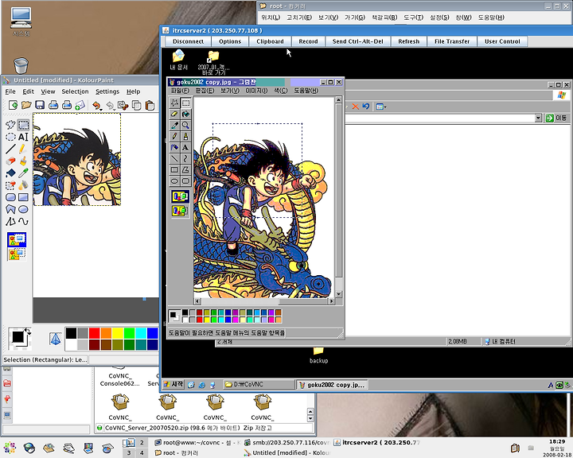
Task: Select KolourPaint elliptical selection tool
Action: click(x=10, y=137)
